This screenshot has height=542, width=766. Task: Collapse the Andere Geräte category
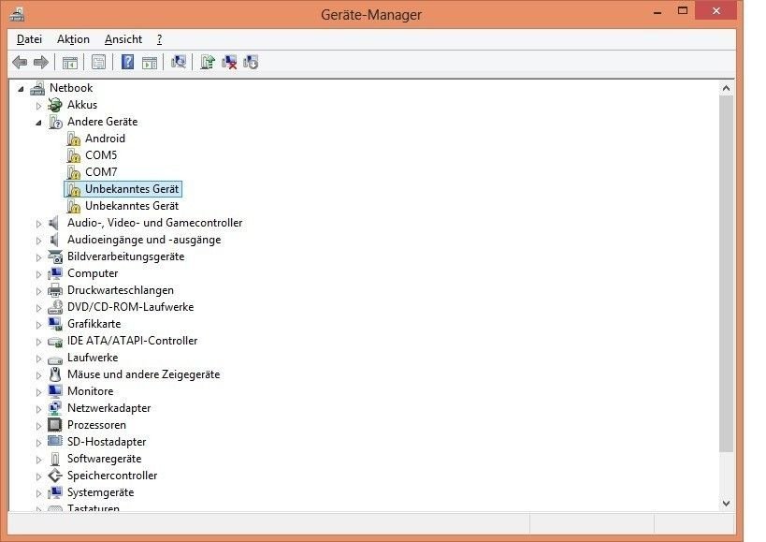38,123
